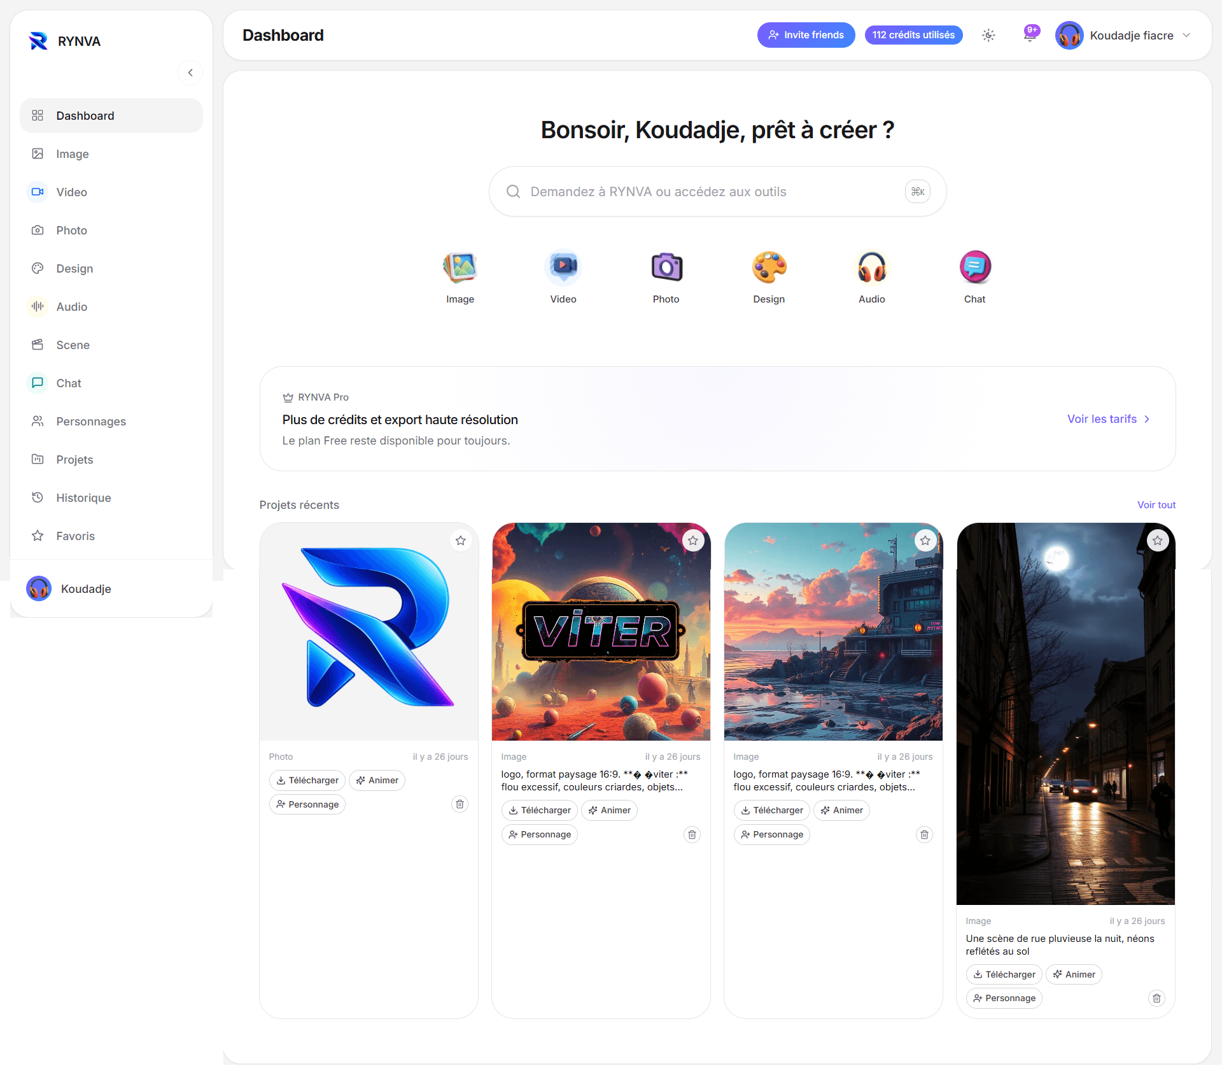Open the VITER artwork thumbnail
Viewport: 1222px width, 1075px height.
coord(601,632)
